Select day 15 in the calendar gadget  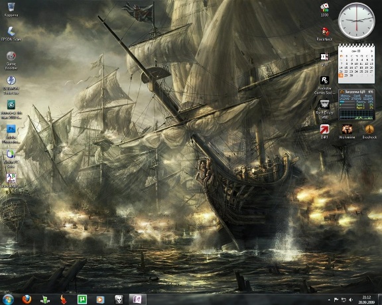point(346,67)
